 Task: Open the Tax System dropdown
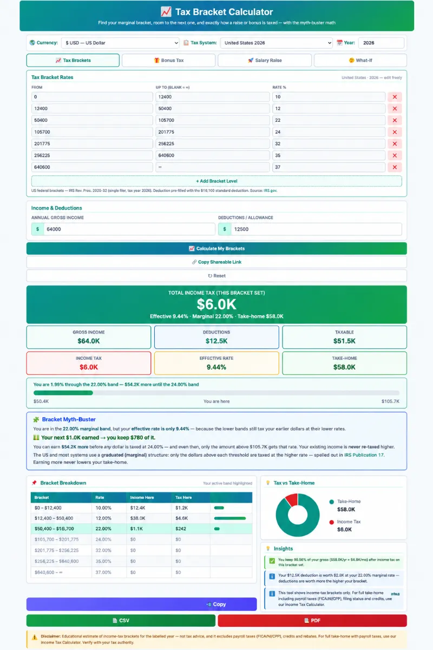tap(277, 43)
